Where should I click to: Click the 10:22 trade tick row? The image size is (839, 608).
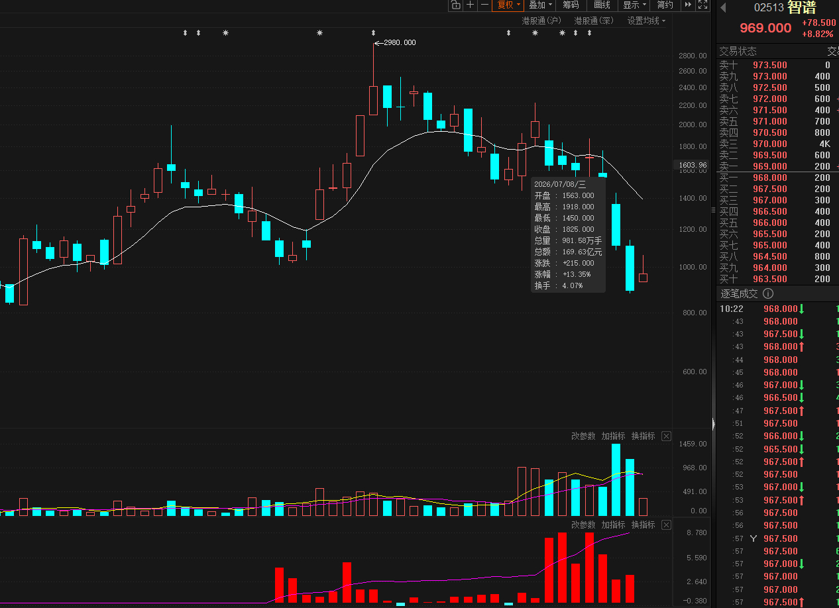pos(777,309)
